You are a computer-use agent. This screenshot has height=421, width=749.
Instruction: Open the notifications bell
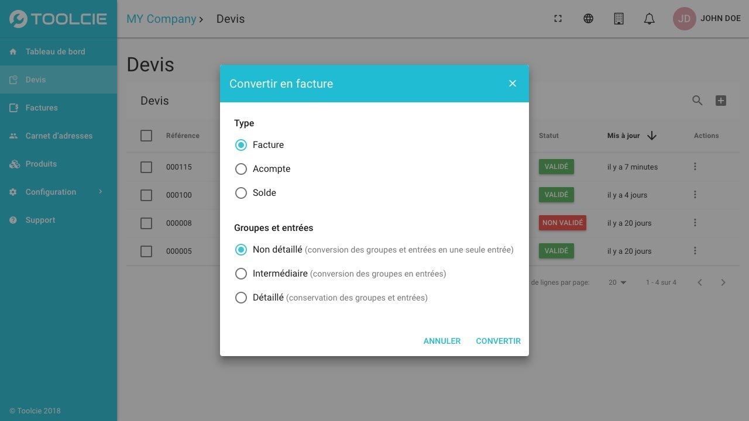click(649, 19)
